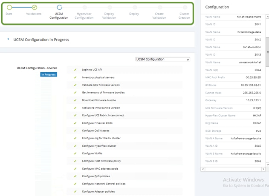
Task: Click check beside Configure UCS Fabric Interconnect
Action: click(75, 116)
